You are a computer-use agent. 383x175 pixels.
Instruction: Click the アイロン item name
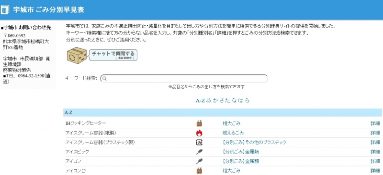pyautogui.click(x=73, y=161)
